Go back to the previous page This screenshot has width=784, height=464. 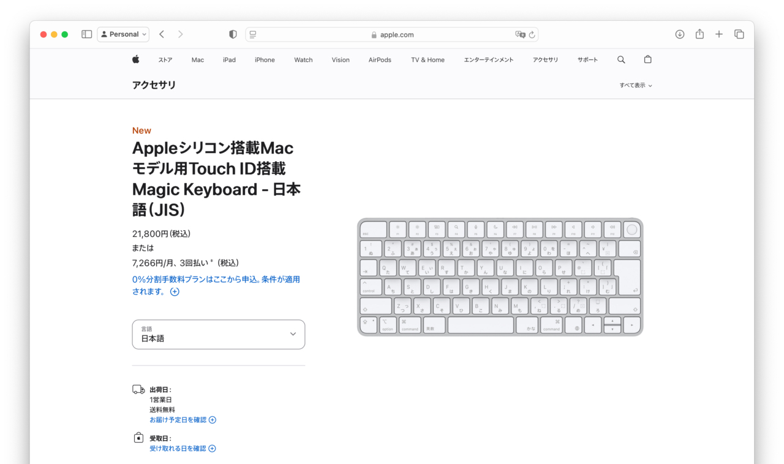(x=162, y=34)
